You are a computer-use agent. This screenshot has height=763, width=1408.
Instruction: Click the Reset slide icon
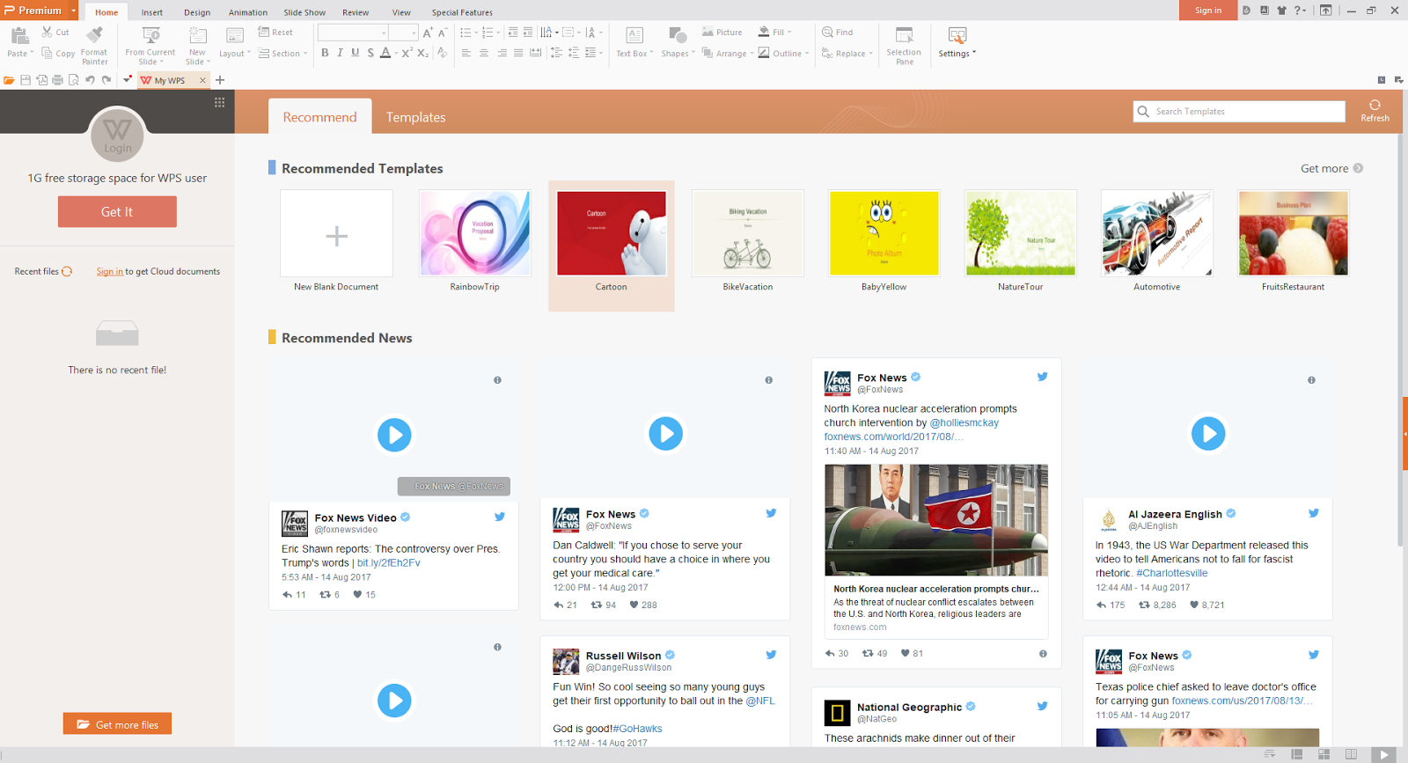[x=263, y=32]
